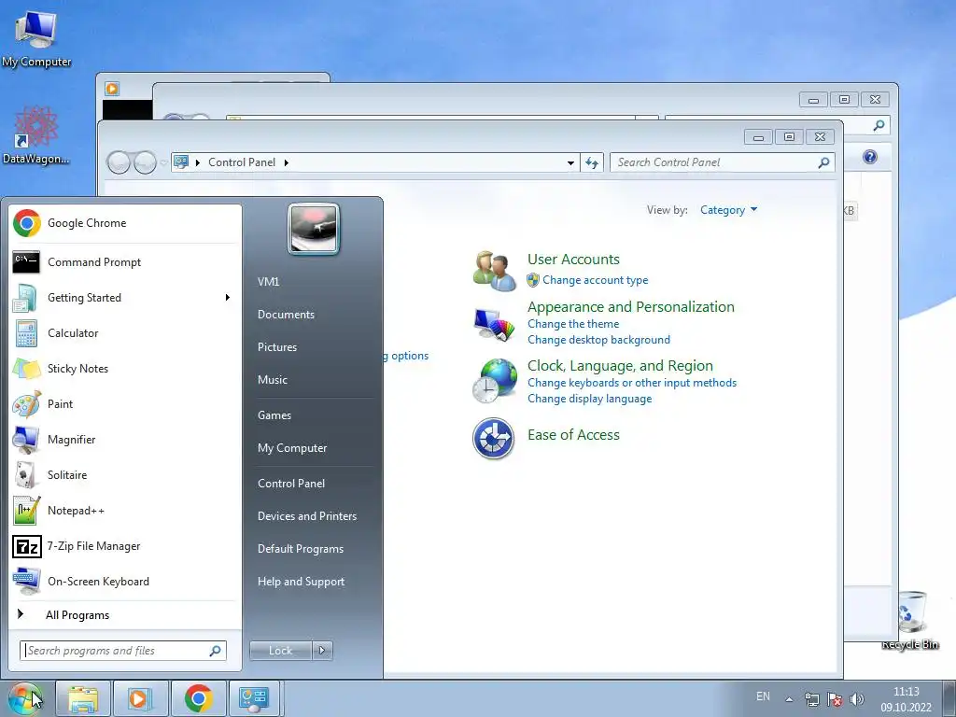The image size is (956, 717).
Task: Click the Clock, Language, and Region globe icon
Action: 495,381
